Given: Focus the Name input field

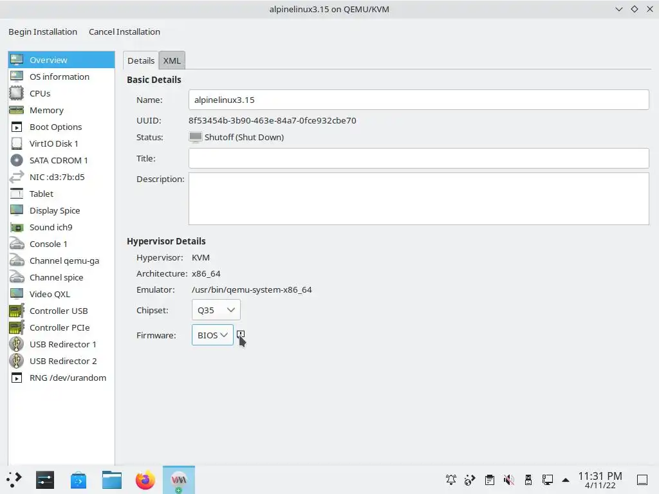Looking at the screenshot, I should tap(418, 100).
